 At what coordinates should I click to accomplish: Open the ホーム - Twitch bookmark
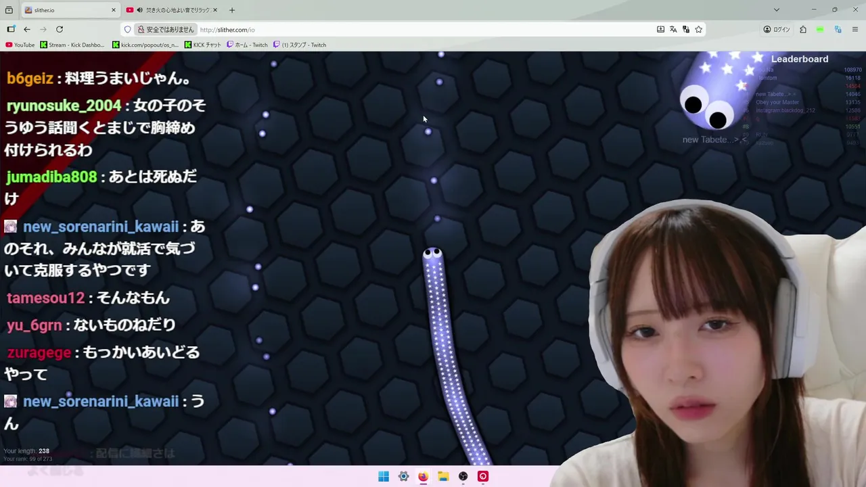(248, 45)
